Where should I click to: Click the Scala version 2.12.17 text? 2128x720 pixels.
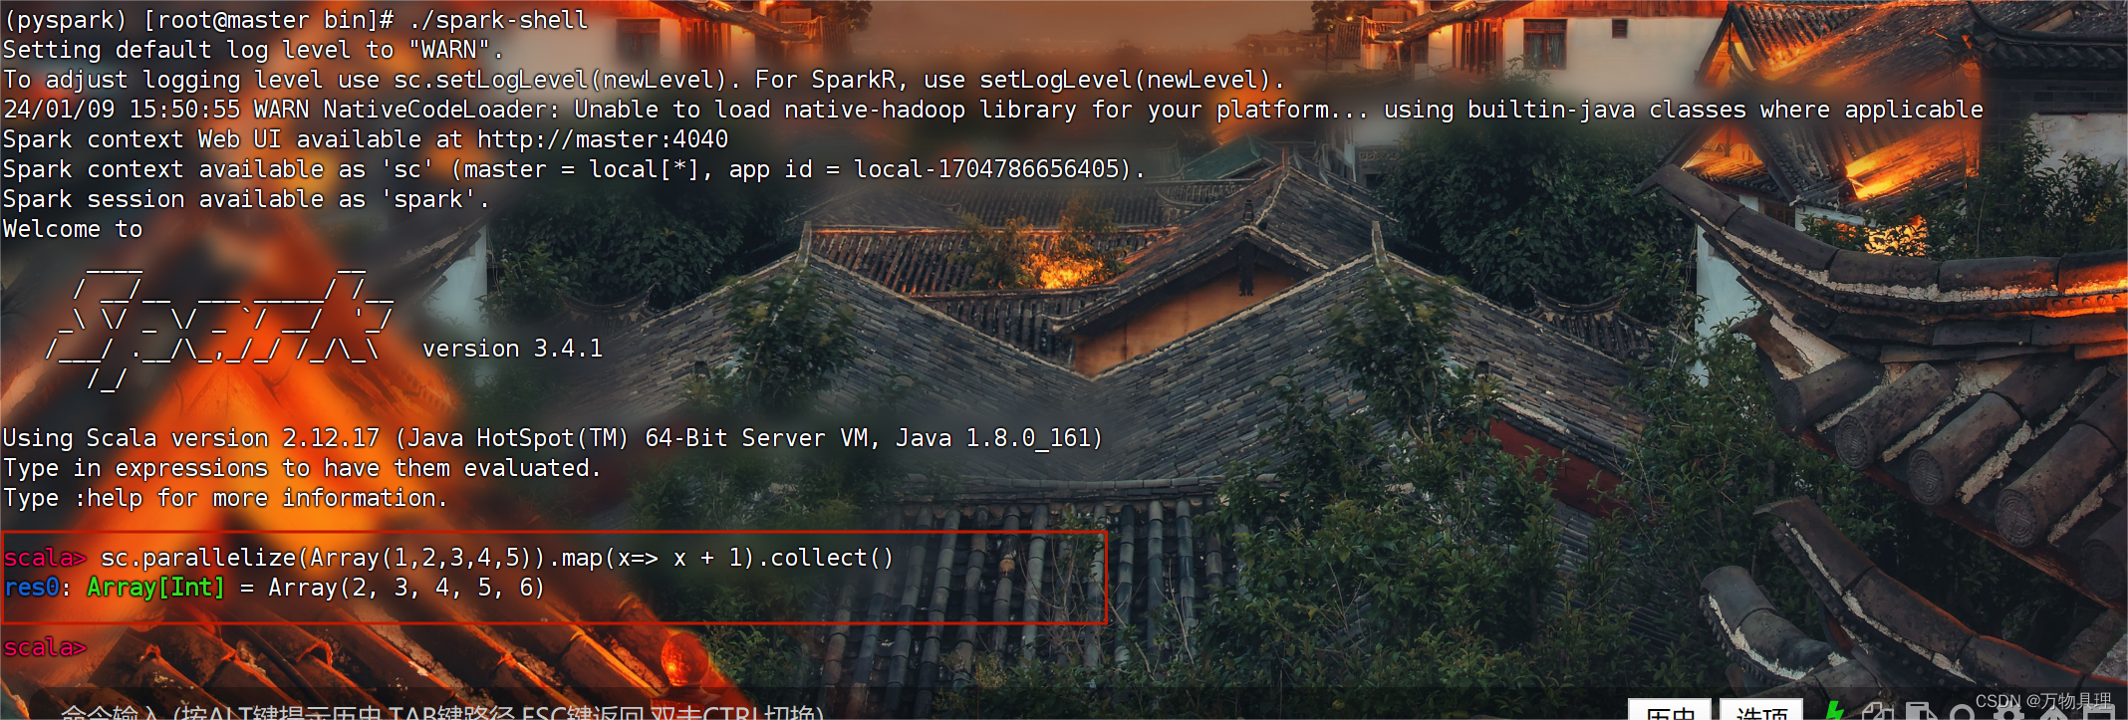[x=232, y=438]
